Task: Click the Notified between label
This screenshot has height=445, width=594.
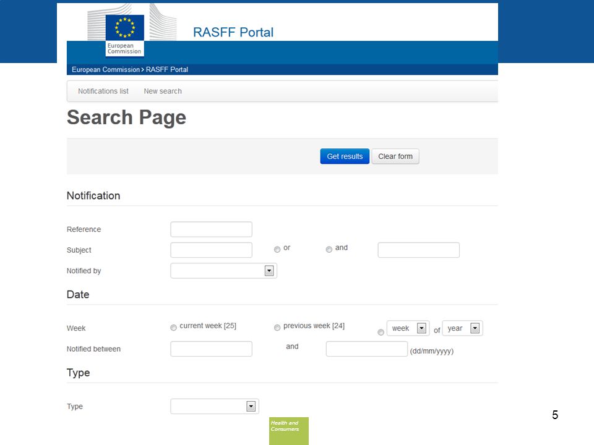Action: (93, 349)
